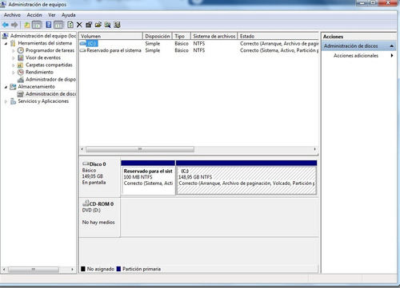
Task: Expand the Programador de tareas node
Action: coord(14,50)
